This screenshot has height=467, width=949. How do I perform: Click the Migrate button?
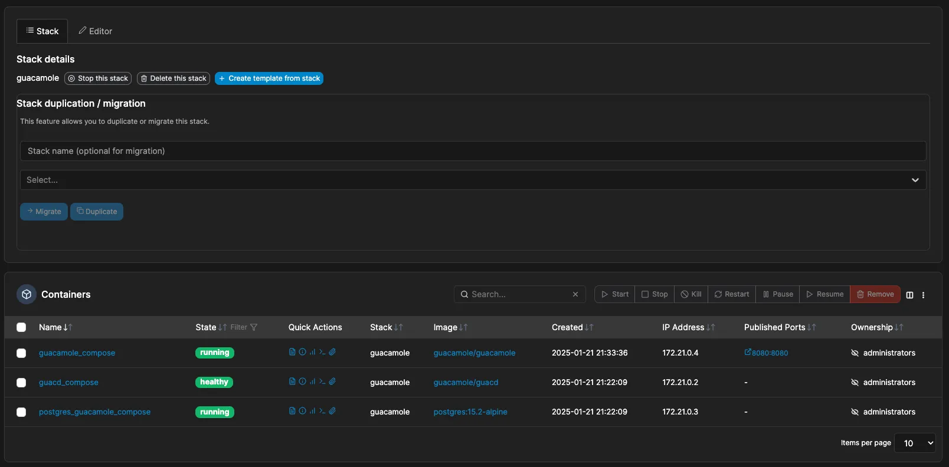tap(44, 212)
